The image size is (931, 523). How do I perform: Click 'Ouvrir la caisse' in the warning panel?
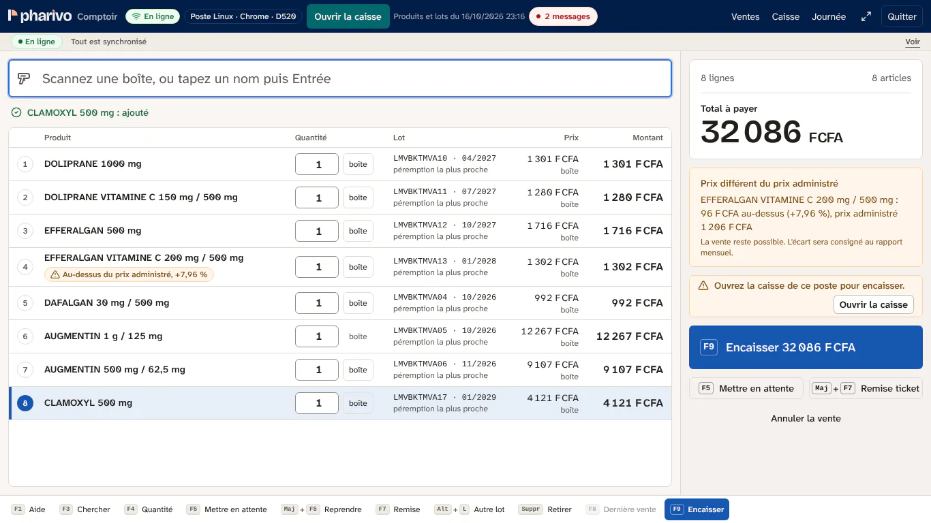click(873, 304)
